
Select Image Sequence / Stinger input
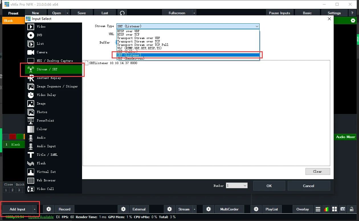pos(54,86)
